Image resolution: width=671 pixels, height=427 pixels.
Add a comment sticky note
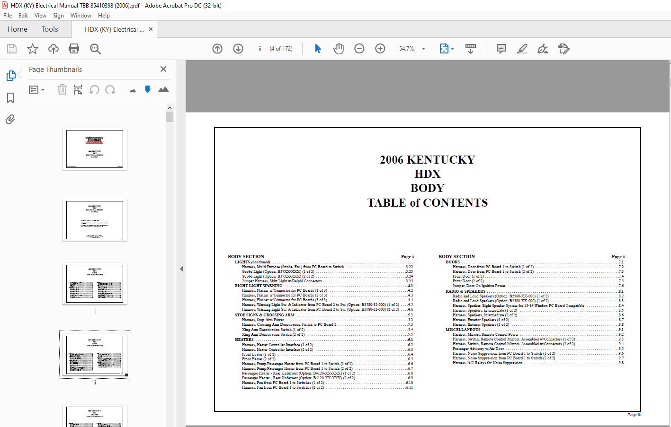[x=501, y=49]
